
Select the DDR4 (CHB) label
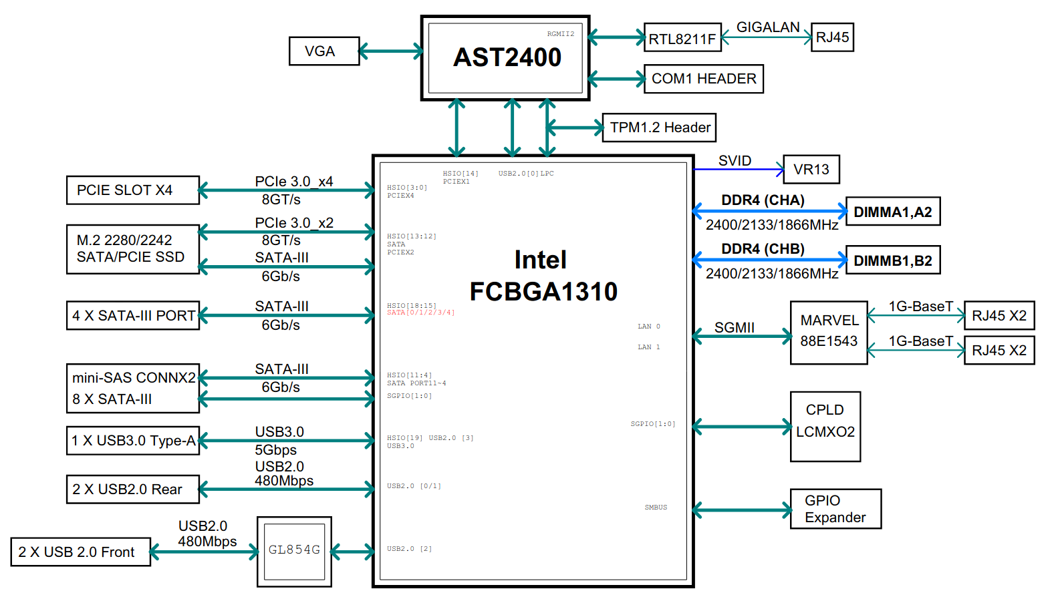[x=763, y=249]
